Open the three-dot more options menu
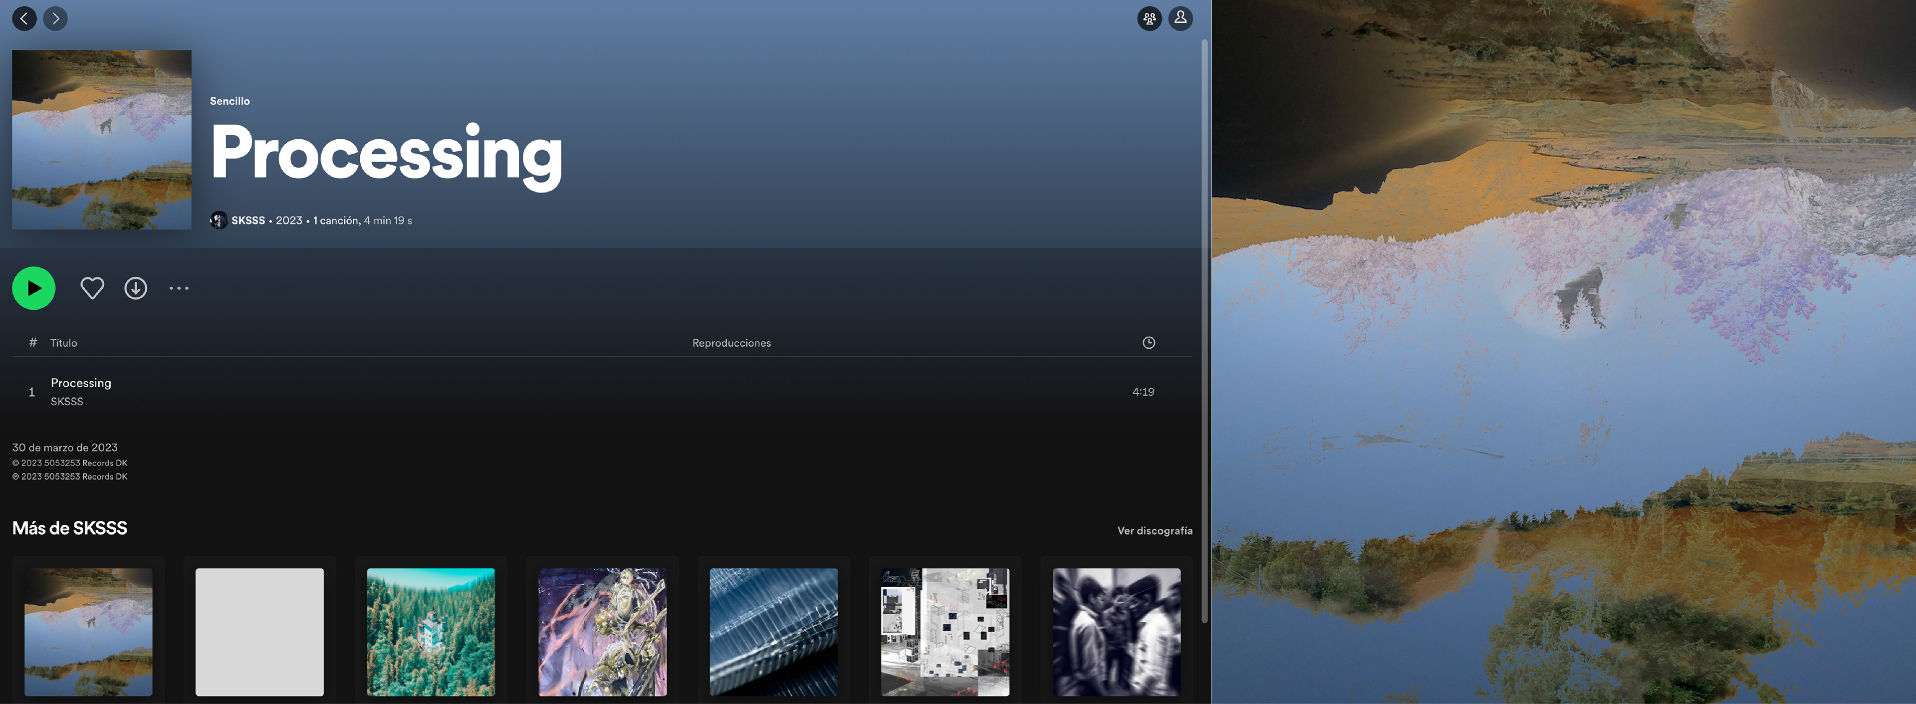 point(179,288)
